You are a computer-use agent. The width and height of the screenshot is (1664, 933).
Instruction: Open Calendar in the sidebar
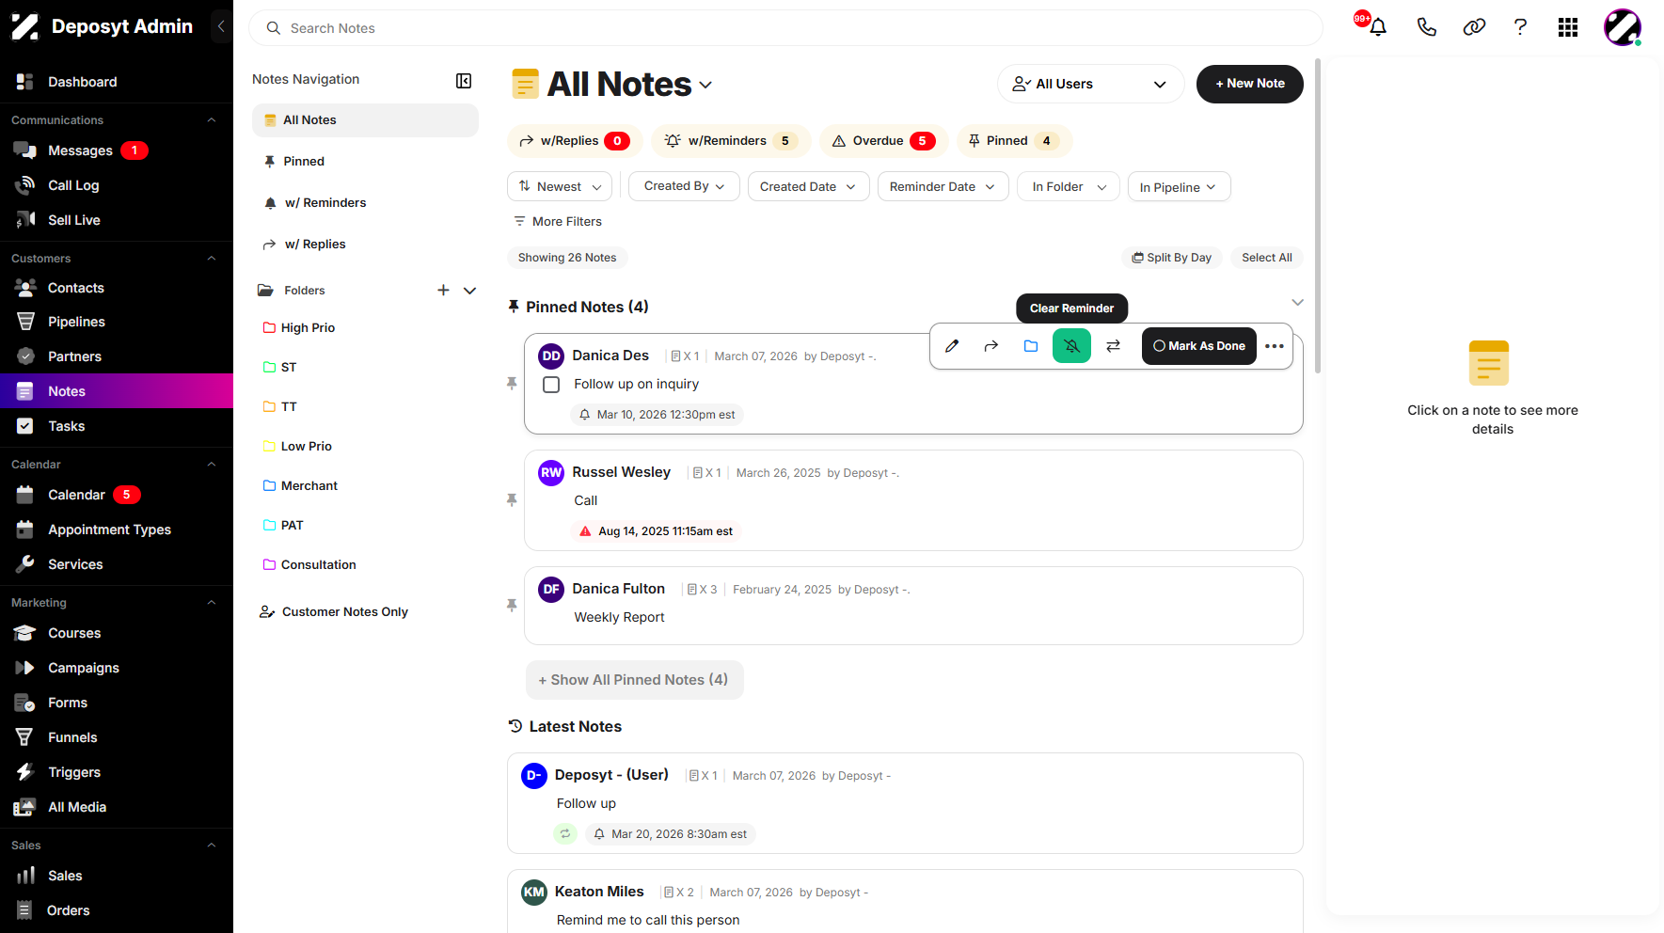tap(117, 495)
